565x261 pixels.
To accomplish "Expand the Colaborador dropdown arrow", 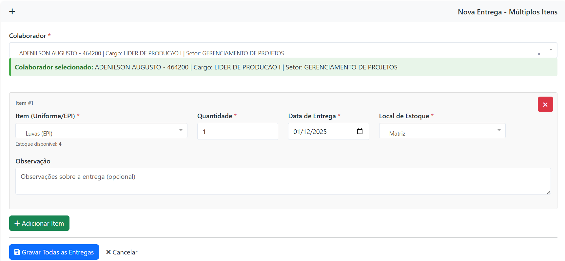I will [x=551, y=50].
